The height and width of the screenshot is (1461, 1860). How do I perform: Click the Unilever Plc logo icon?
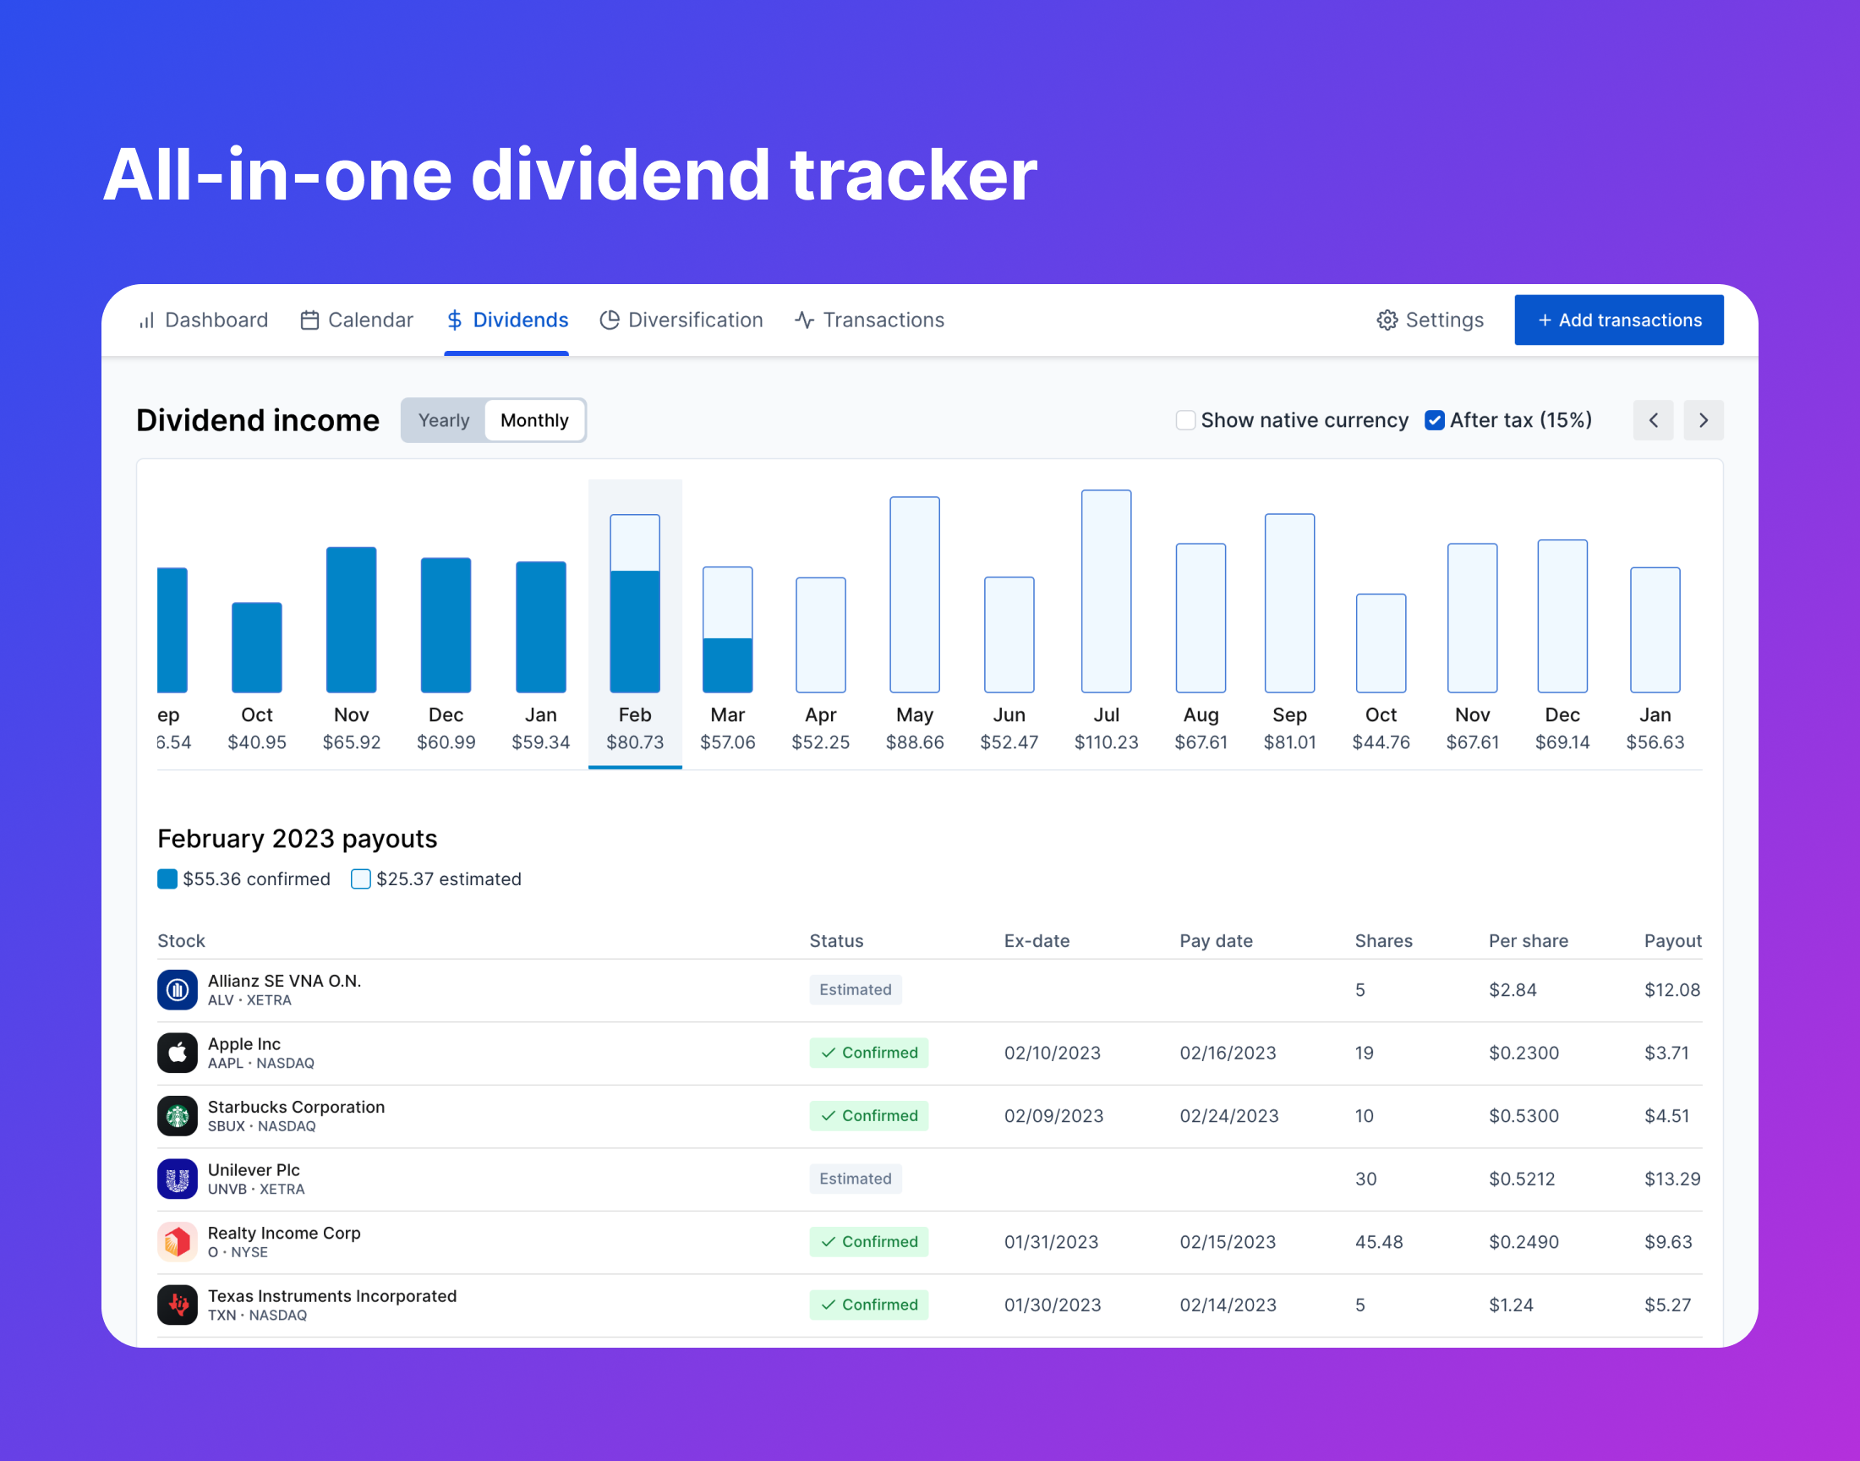(x=178, y=1179)
